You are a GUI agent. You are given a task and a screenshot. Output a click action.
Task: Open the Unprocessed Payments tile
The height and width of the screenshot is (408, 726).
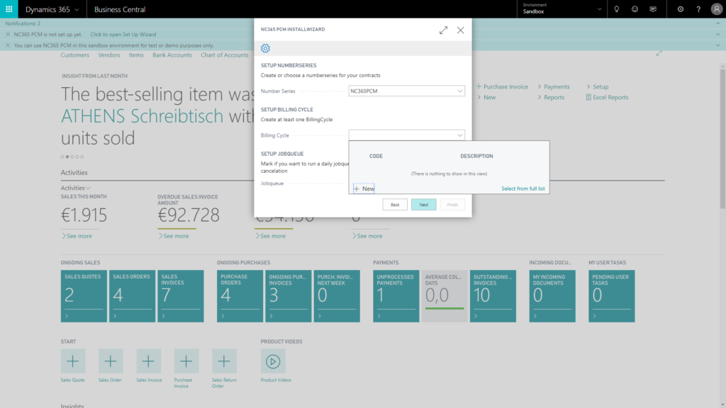[x=396, y=296]
